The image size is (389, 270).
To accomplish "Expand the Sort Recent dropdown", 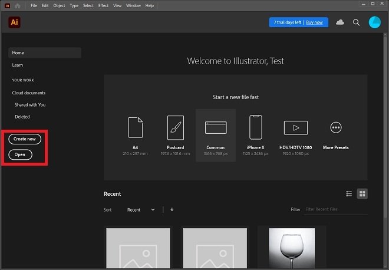I will click(141, 210).
